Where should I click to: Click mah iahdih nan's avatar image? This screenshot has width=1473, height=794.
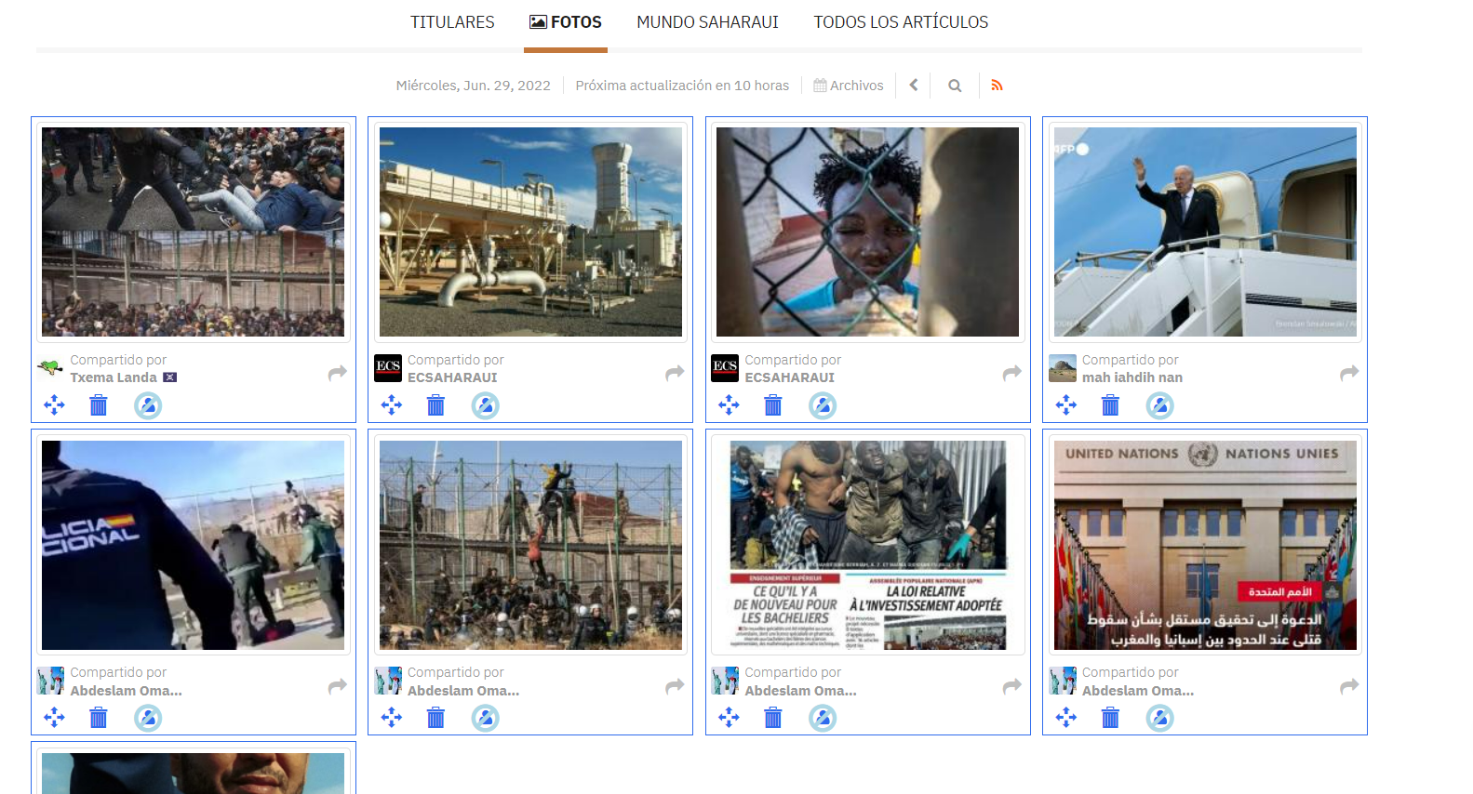(1063, 368)
